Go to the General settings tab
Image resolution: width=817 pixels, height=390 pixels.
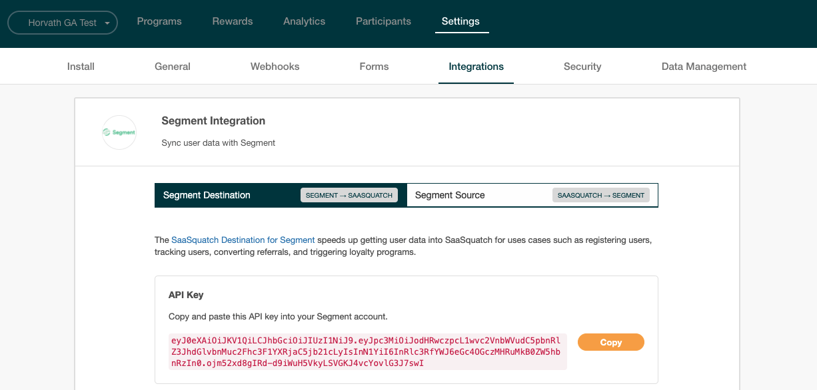172,66
